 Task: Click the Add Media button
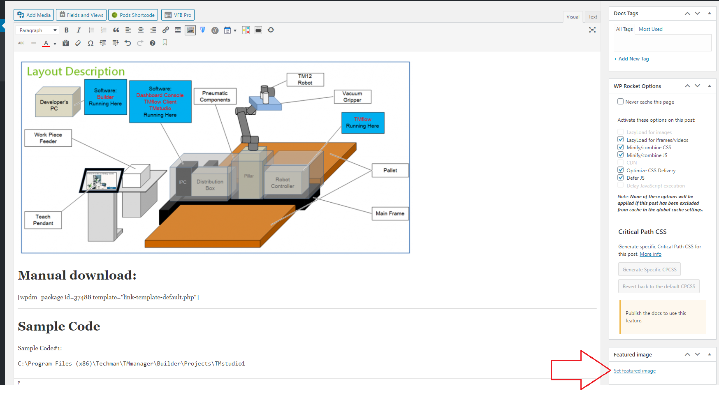pyautogui.click(x=34, y=15)
